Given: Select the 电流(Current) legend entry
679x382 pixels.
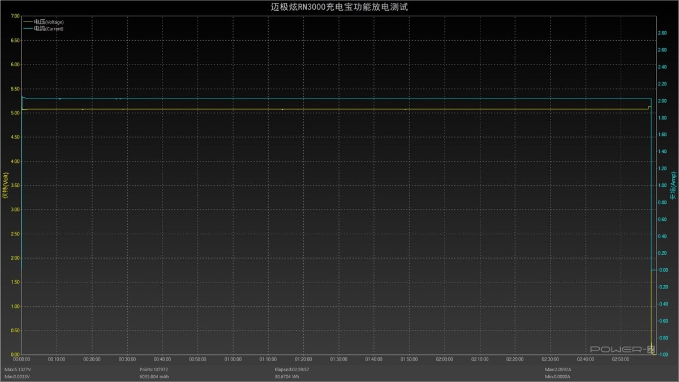Looking at the screenshot, I should tap(44, 28).
